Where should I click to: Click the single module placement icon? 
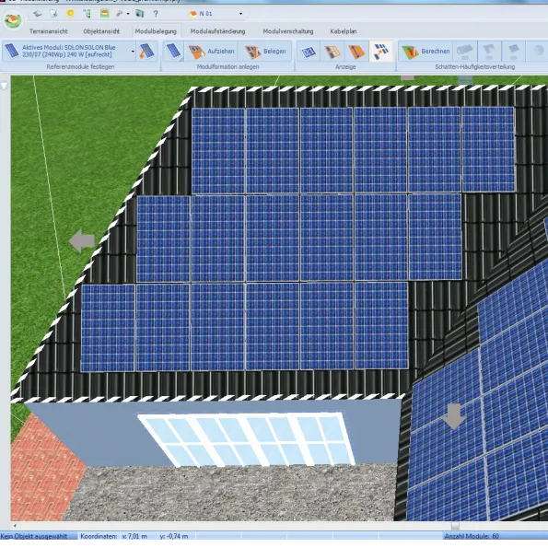pyautogui.click(x=174, y=52)
